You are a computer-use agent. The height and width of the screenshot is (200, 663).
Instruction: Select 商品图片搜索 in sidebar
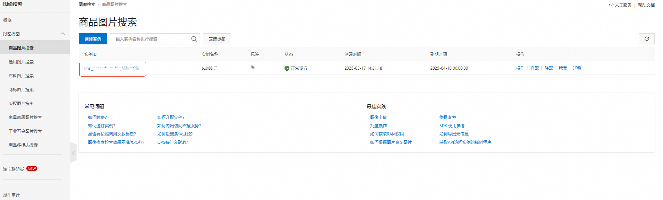click(21, 48)
